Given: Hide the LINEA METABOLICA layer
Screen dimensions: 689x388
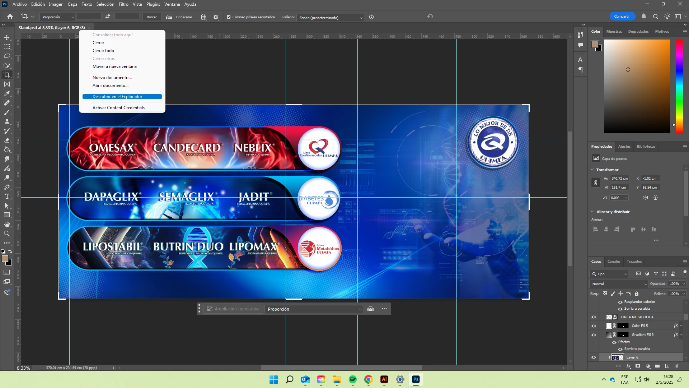Looking at the screenshot, I should 594,317.
